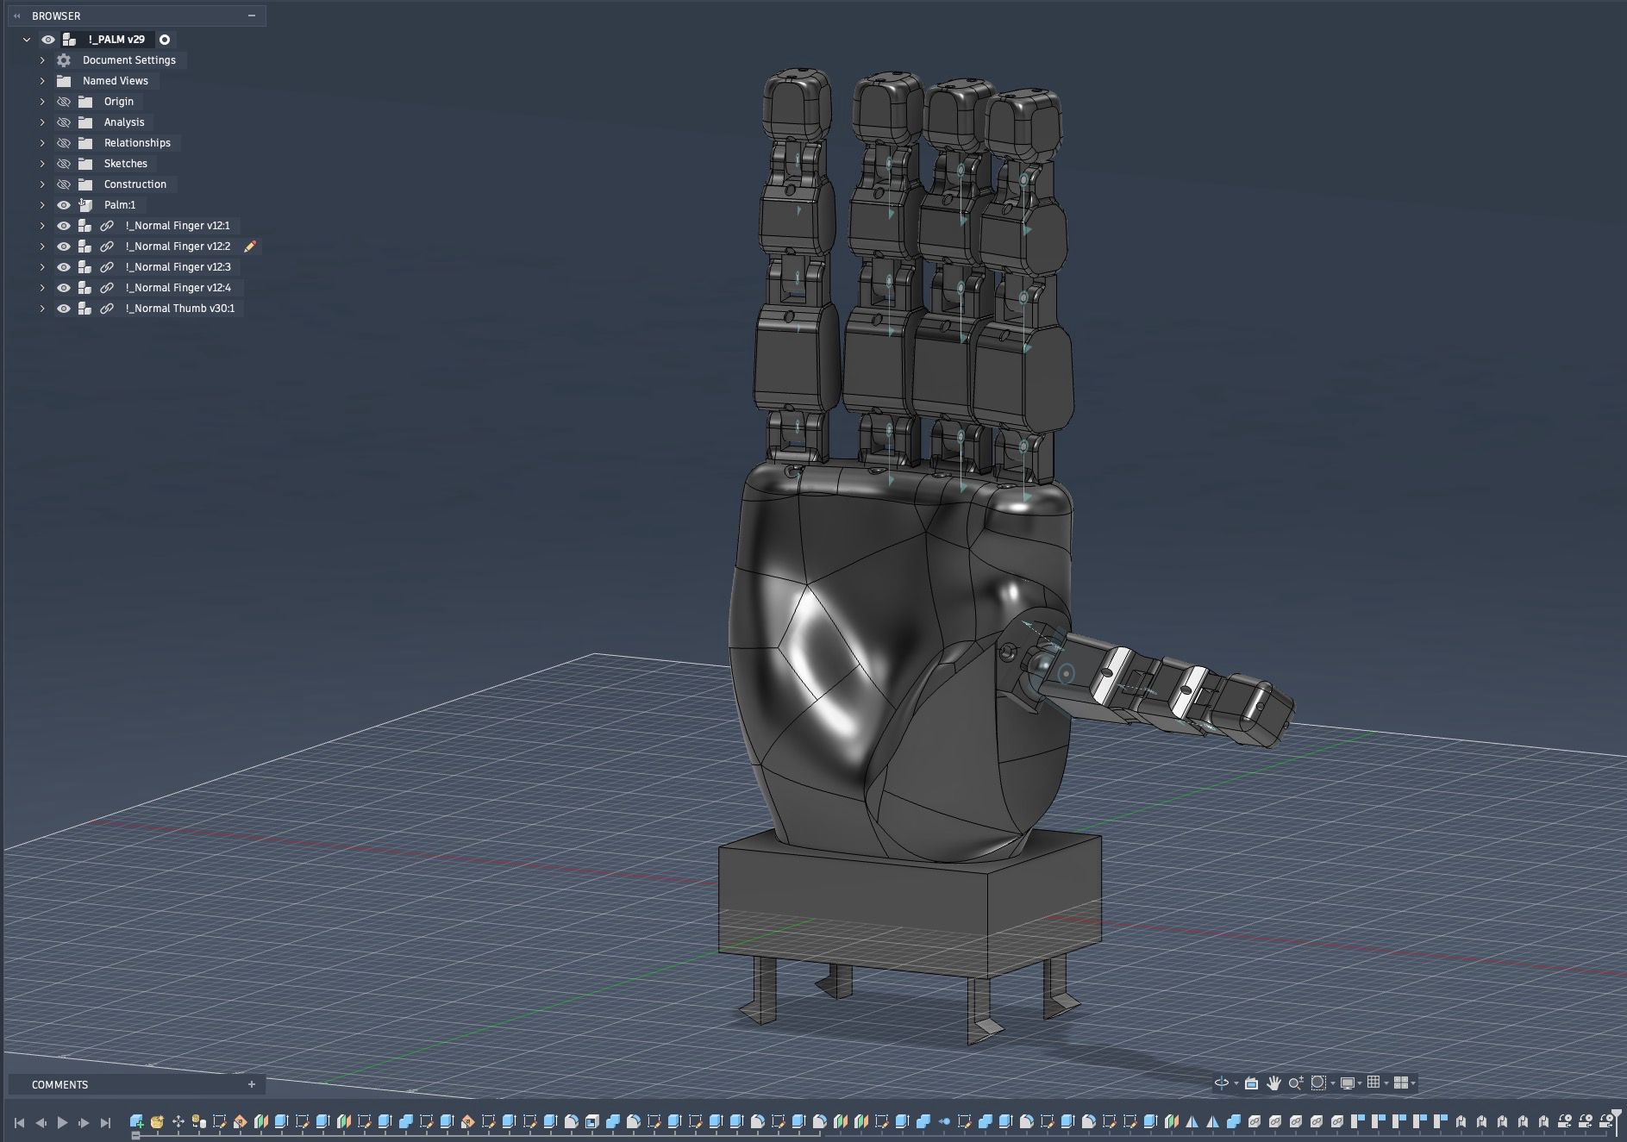
Task: Open the Viewports dropdown arrow
Action: (1413, 1083)
